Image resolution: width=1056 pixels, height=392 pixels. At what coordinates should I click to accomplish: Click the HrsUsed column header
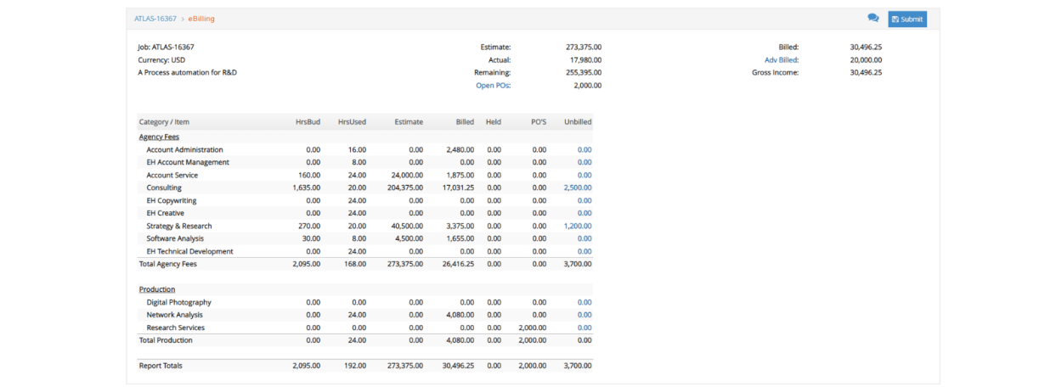click(x=352, y=122)
